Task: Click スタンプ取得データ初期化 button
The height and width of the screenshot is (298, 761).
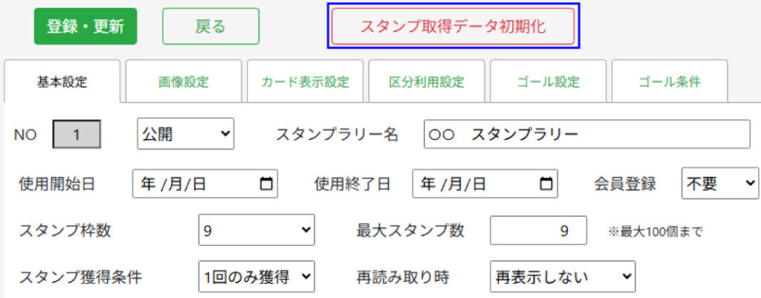Action: (x=453, y=26)
